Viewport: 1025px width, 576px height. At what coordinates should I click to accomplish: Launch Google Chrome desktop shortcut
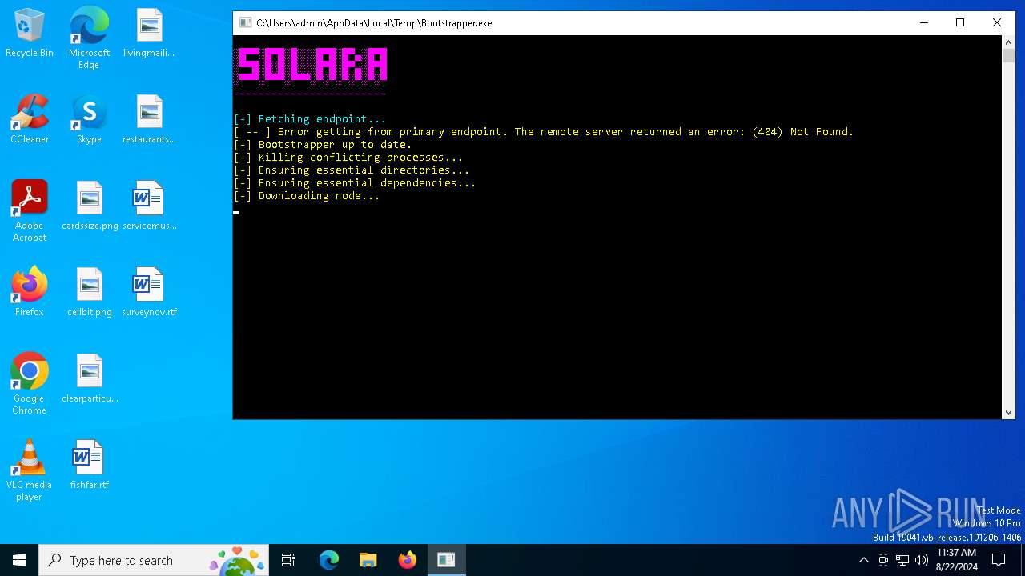click(x=30, y=384)
